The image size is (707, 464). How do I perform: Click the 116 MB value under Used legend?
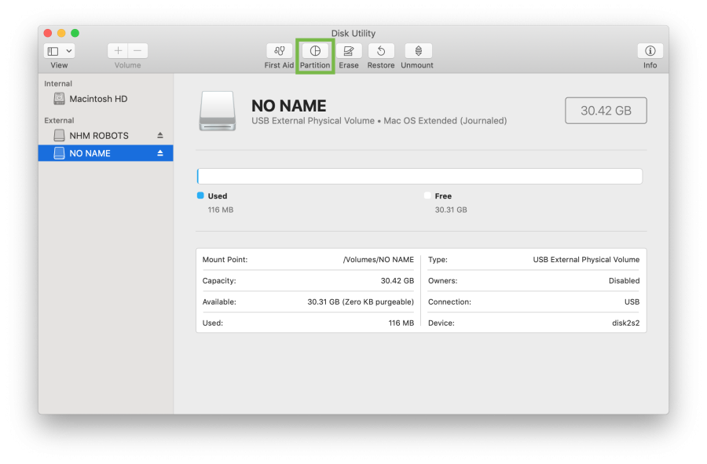tap(221, 210)
